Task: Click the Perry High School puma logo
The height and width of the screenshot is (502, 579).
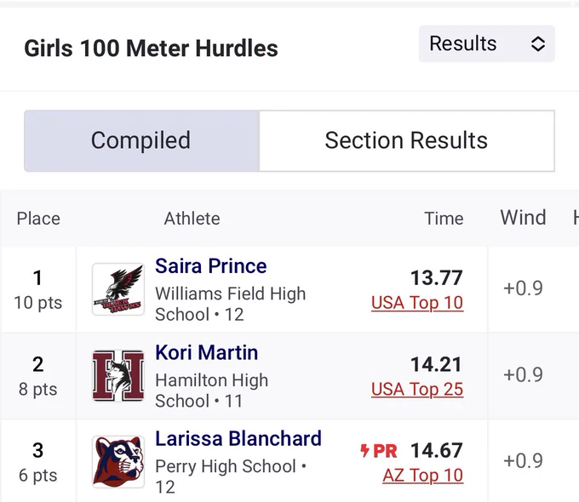Action: click(x=118, y=462)
